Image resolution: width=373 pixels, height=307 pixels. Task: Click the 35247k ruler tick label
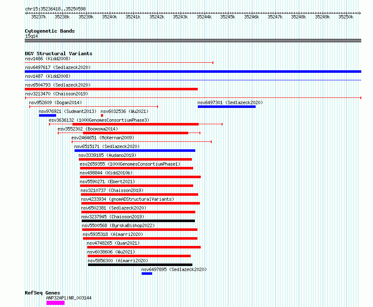coord(275,17)
